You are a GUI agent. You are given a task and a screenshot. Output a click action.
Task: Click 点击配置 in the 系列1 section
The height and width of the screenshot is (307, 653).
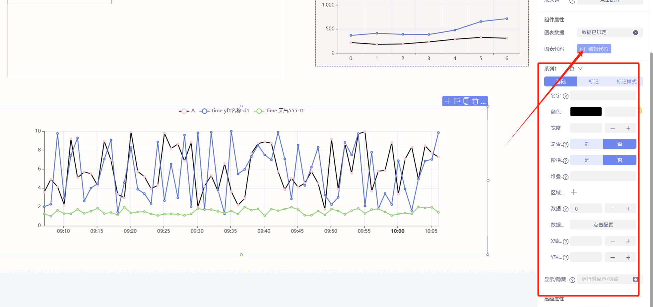coord(603,225)
